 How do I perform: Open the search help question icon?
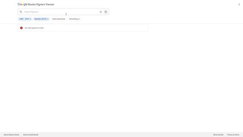tap(106, 12)
